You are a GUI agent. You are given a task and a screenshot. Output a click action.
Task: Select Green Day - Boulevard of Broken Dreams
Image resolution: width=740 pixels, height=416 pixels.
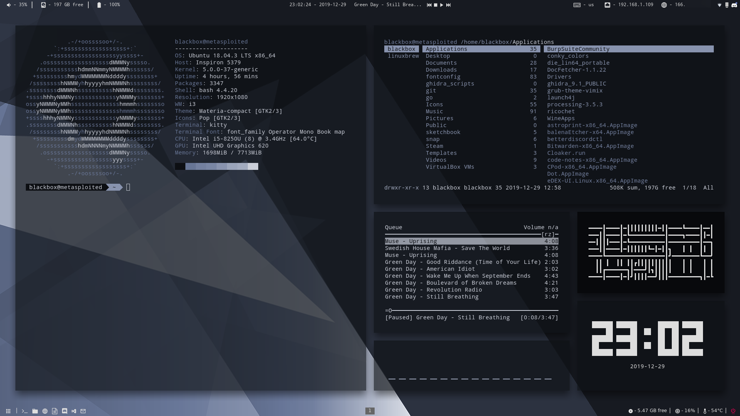click(472, 283)
